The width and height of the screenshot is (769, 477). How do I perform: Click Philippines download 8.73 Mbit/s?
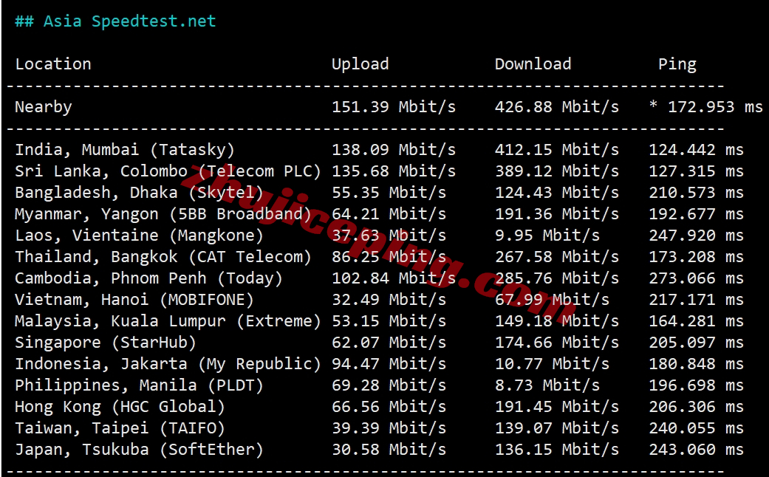pyautogui.click(x=547, y=385)
